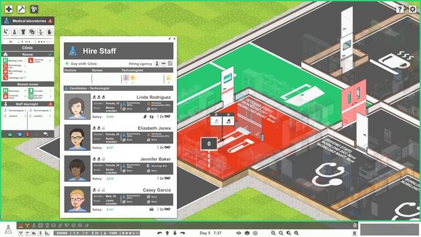Click the thumbs-up icon at panel bottom
The width and height of the screenshot is (421, 237).
[11, 134]
